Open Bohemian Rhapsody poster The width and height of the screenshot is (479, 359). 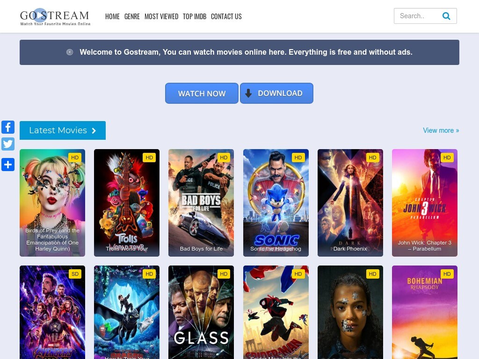425,312
